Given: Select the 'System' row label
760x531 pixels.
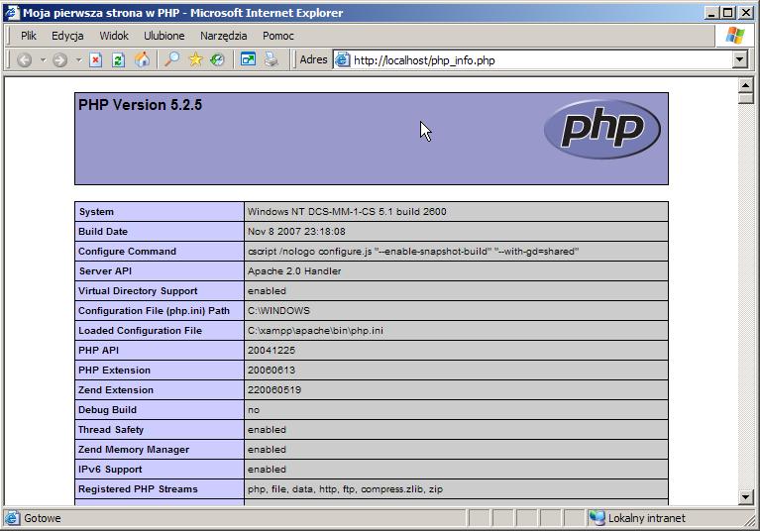Looking at the screenshot, I should coord(96,212).
